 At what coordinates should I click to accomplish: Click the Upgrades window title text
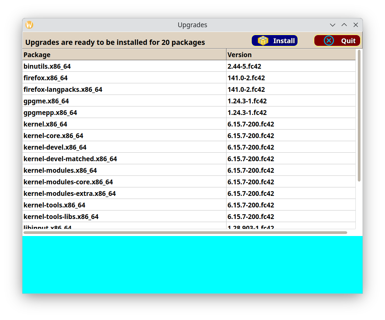pos(192,25)
